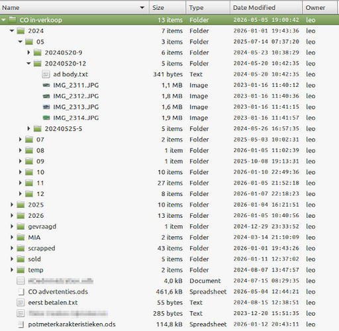Select the potmeterkarakteristieken.ods spreadsheet icon
Image resolution: width=339 pixels, height=331 pixels.
tap(21, 324)
